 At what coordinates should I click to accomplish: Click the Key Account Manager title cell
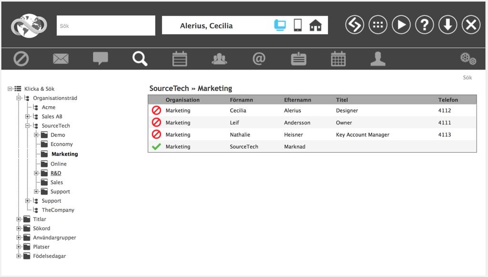pos(363,135)
